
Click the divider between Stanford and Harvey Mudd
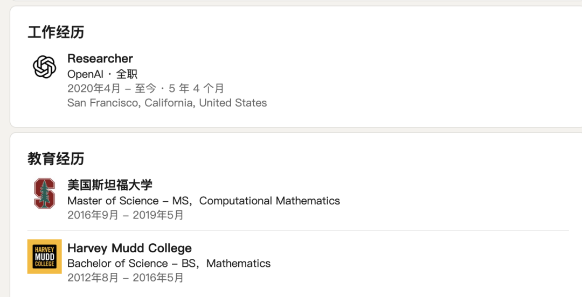tap(298, 231)
